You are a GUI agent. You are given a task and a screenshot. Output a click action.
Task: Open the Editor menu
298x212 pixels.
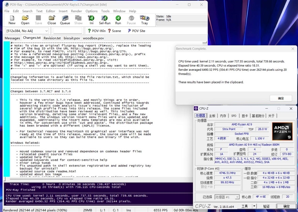[x=51, y=11]
